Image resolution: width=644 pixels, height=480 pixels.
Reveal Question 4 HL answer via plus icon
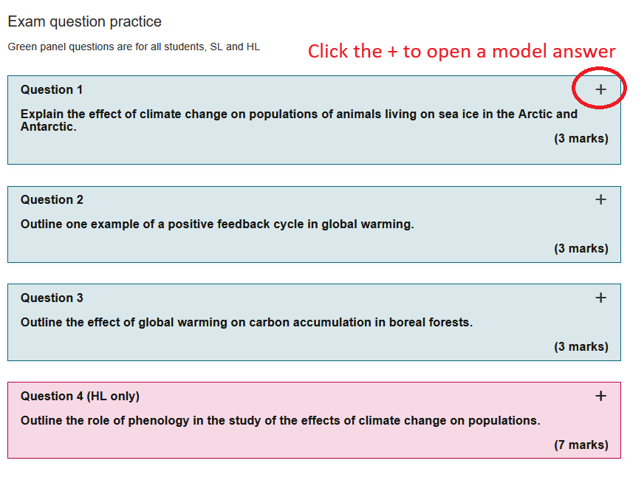point(600,396)
